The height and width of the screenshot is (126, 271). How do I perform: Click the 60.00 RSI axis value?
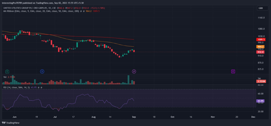(261, 94)
